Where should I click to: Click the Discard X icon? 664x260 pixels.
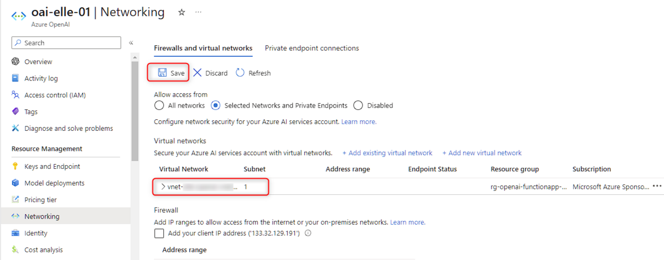point(198,73)
